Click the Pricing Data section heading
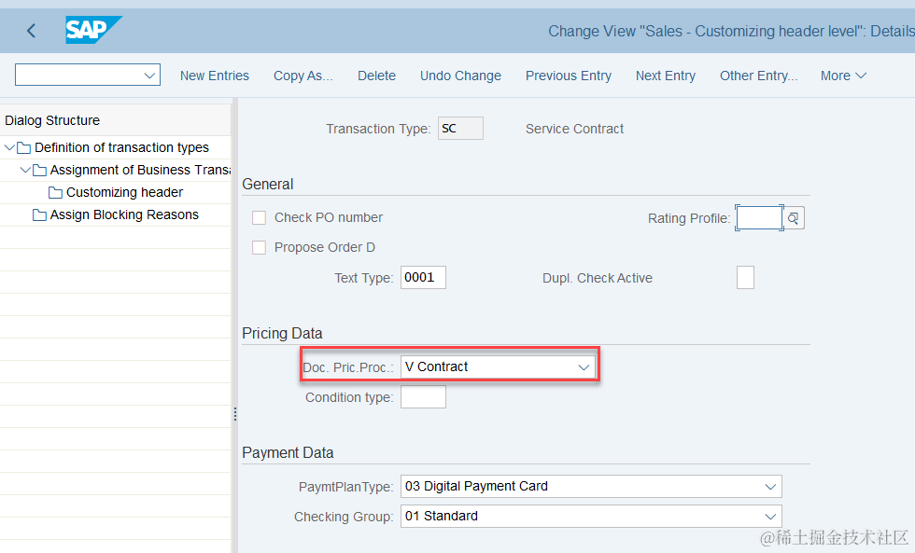The height and width of the screenshot is (553, 915). (x=282, y=333)
